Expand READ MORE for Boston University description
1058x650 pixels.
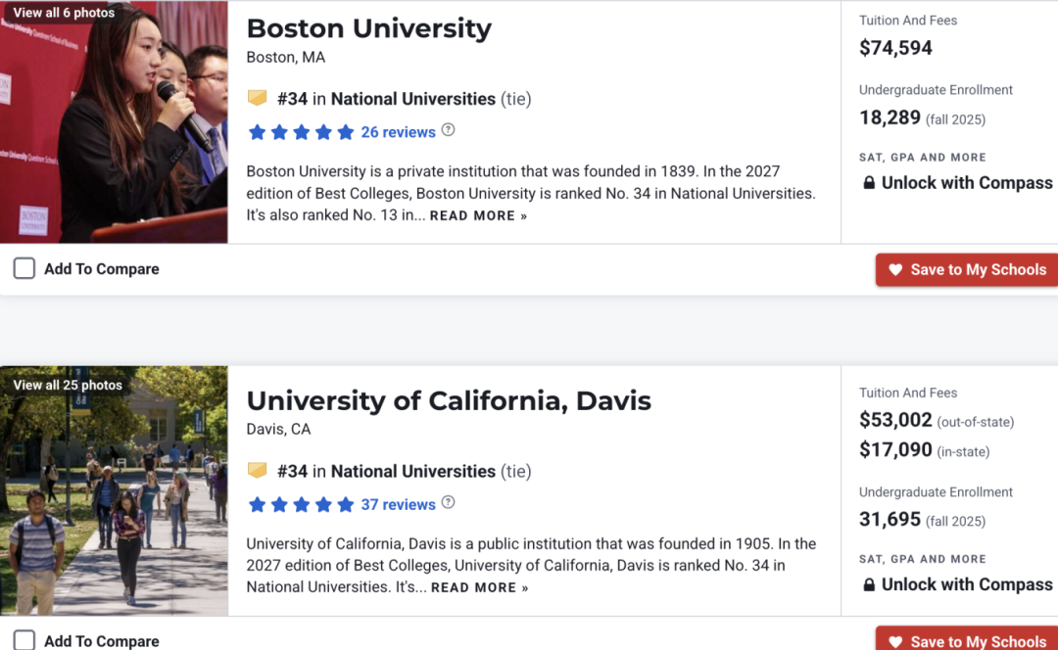point(478,215)
